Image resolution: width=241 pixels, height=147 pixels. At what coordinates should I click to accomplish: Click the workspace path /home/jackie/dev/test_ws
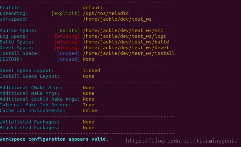(117, 19)
